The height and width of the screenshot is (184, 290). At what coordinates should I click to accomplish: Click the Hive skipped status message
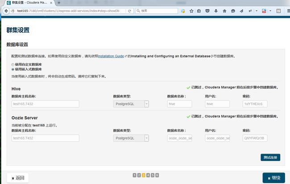point(232,87)
